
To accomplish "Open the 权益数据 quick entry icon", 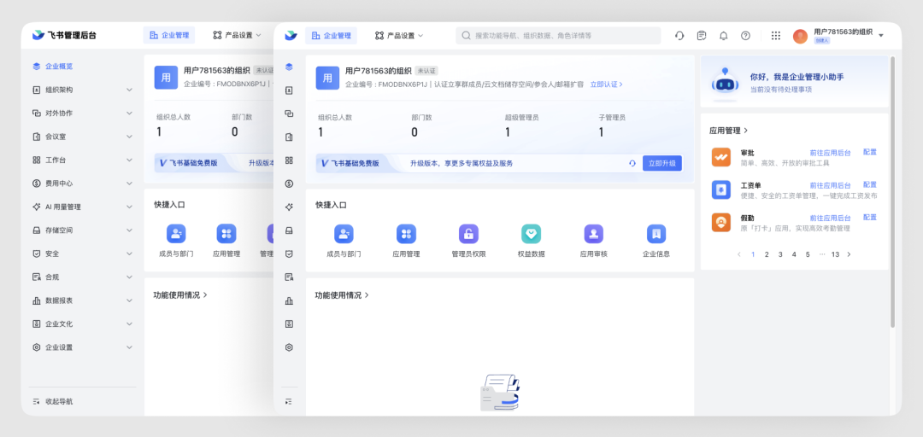I will tap(531, 235).
